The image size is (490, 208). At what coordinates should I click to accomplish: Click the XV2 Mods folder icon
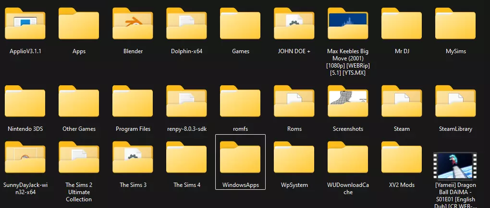tap(402, 157)
